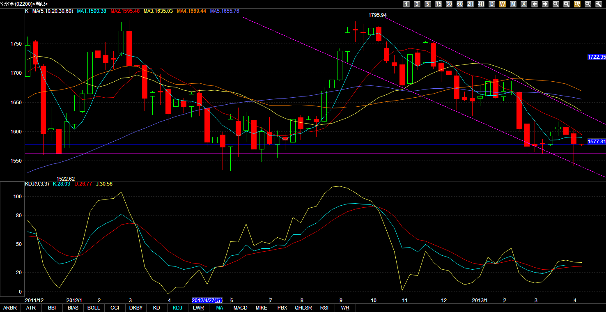
Task: Switch to 1-minute chart period
Action: [406, 4]
